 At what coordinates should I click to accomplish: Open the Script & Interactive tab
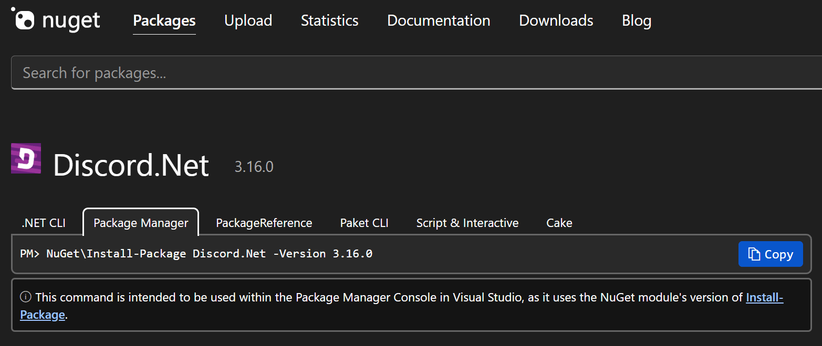tap(467, 223)
